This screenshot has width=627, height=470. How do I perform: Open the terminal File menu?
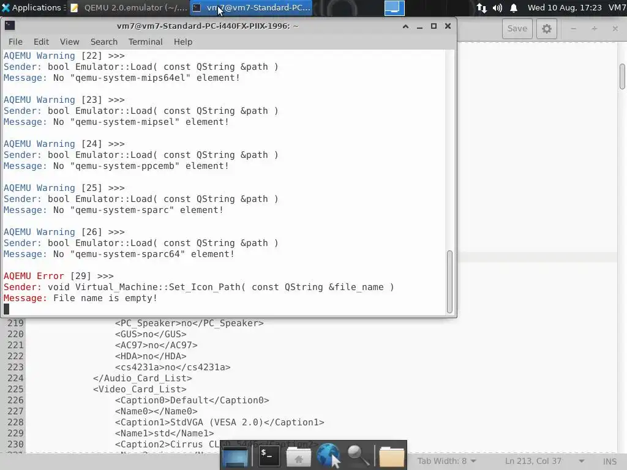pyautogui.click(x=15, y=42)
